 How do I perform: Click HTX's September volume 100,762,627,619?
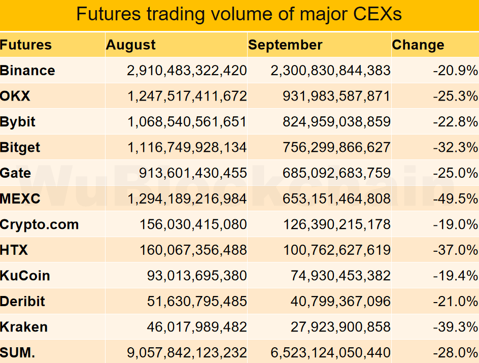[x=336, y=250]
